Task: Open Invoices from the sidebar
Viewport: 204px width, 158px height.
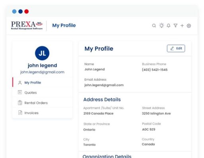Action: click(x=43, y=113)
